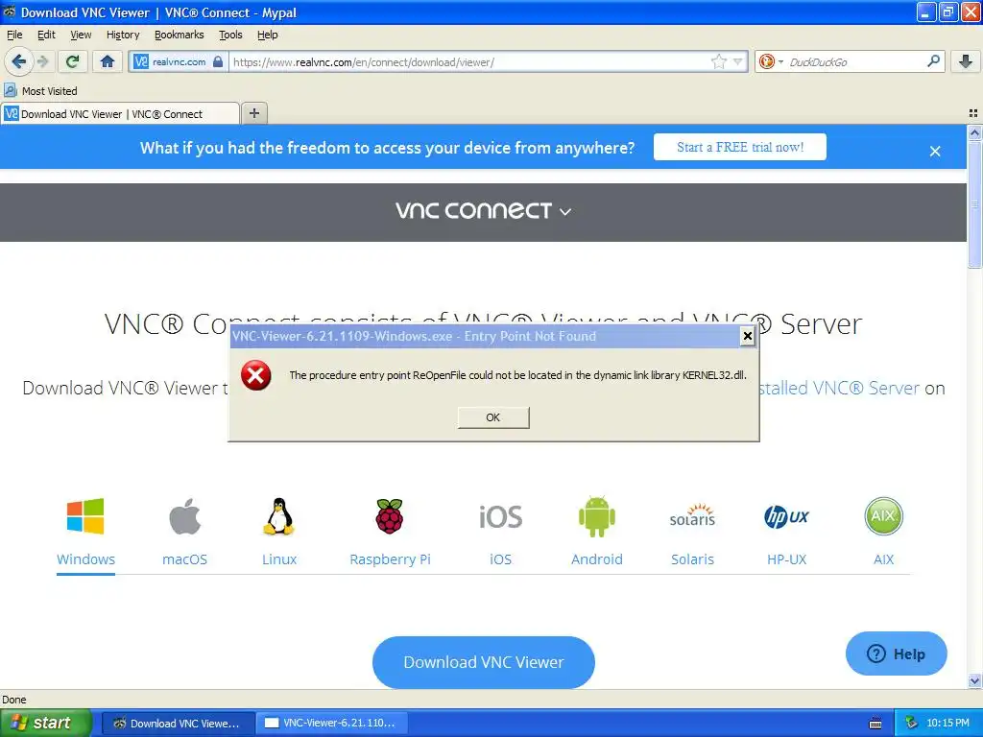The height and width of the screenshot is (737, 983).
Task: Open the Tools menu
Action: point(230,35)
